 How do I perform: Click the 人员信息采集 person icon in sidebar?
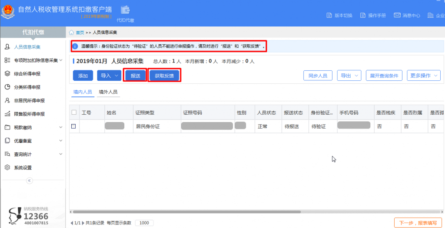pos(7,47)
